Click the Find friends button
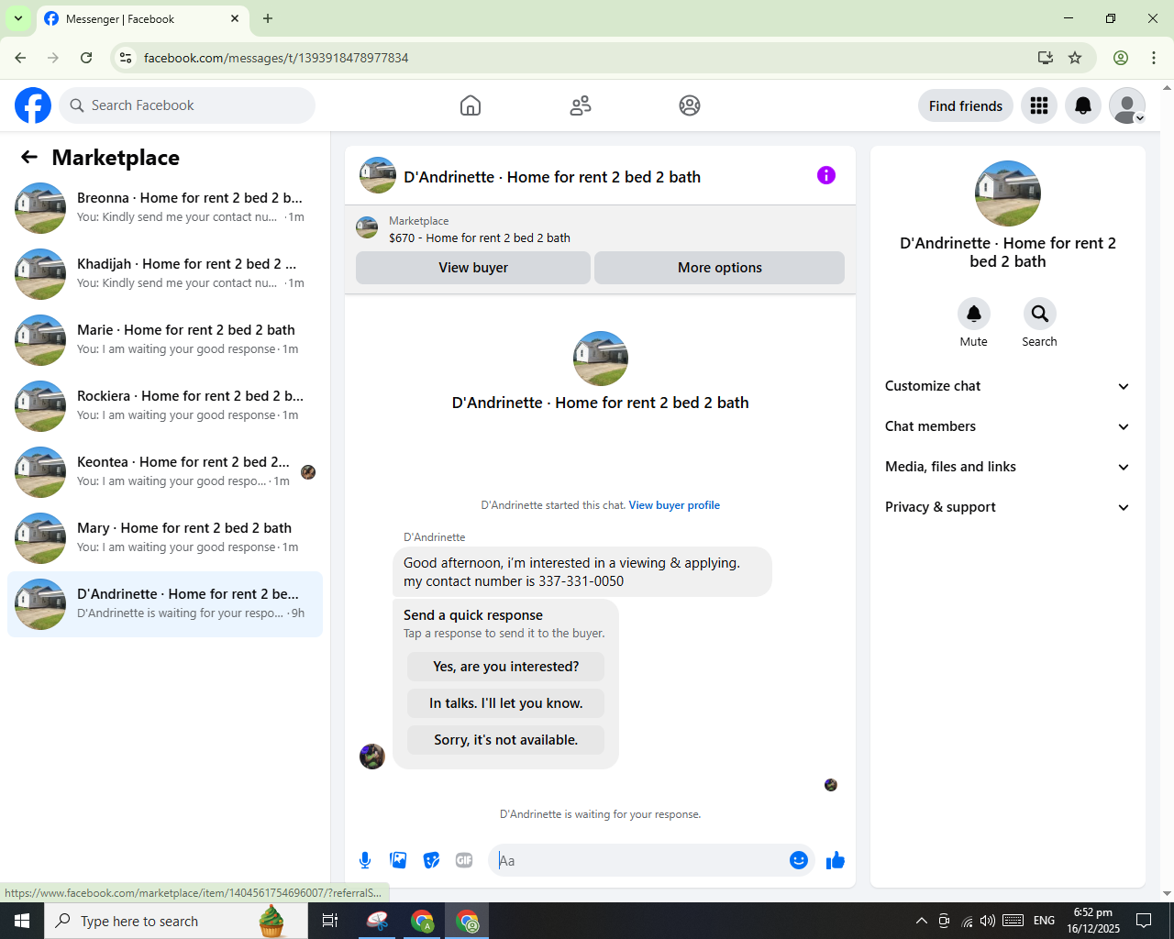The width and height of the screenshot is (1174, 939). 966,105
